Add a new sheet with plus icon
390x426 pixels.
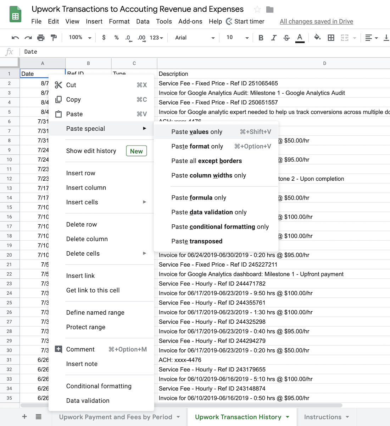tap(24, 417)
